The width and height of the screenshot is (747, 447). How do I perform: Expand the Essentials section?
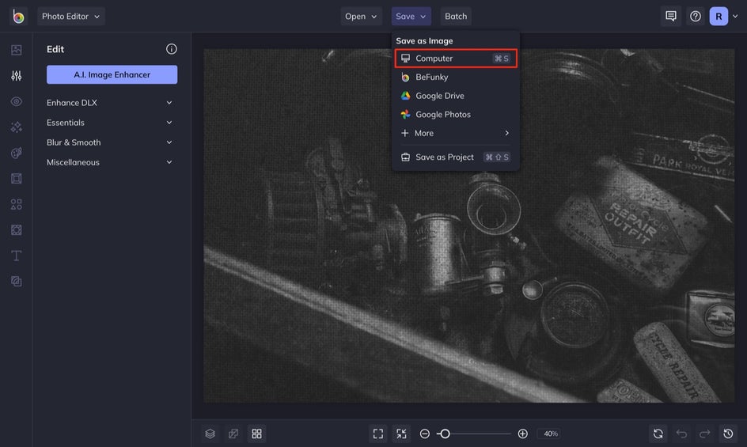pos(109,123)
